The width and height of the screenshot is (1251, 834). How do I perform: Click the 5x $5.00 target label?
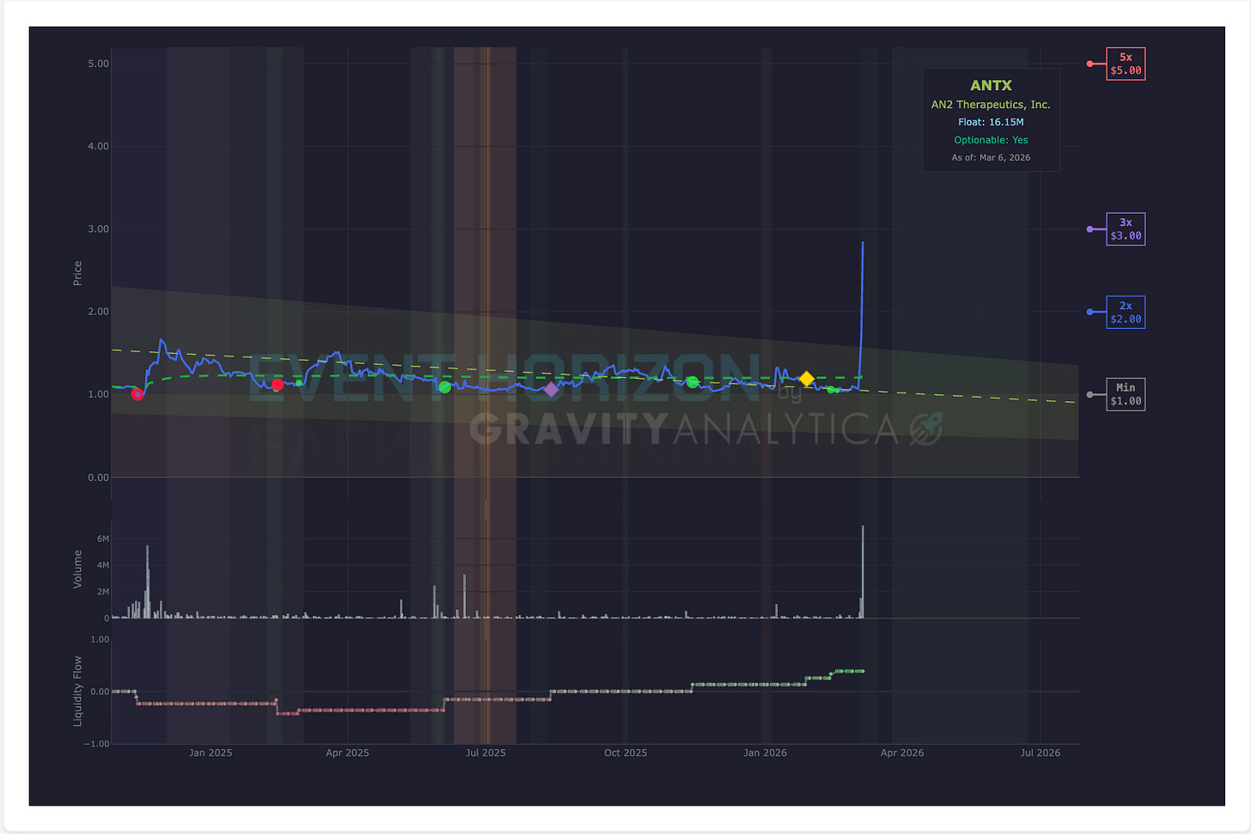pyautogui.click(x=1126, y=64)
